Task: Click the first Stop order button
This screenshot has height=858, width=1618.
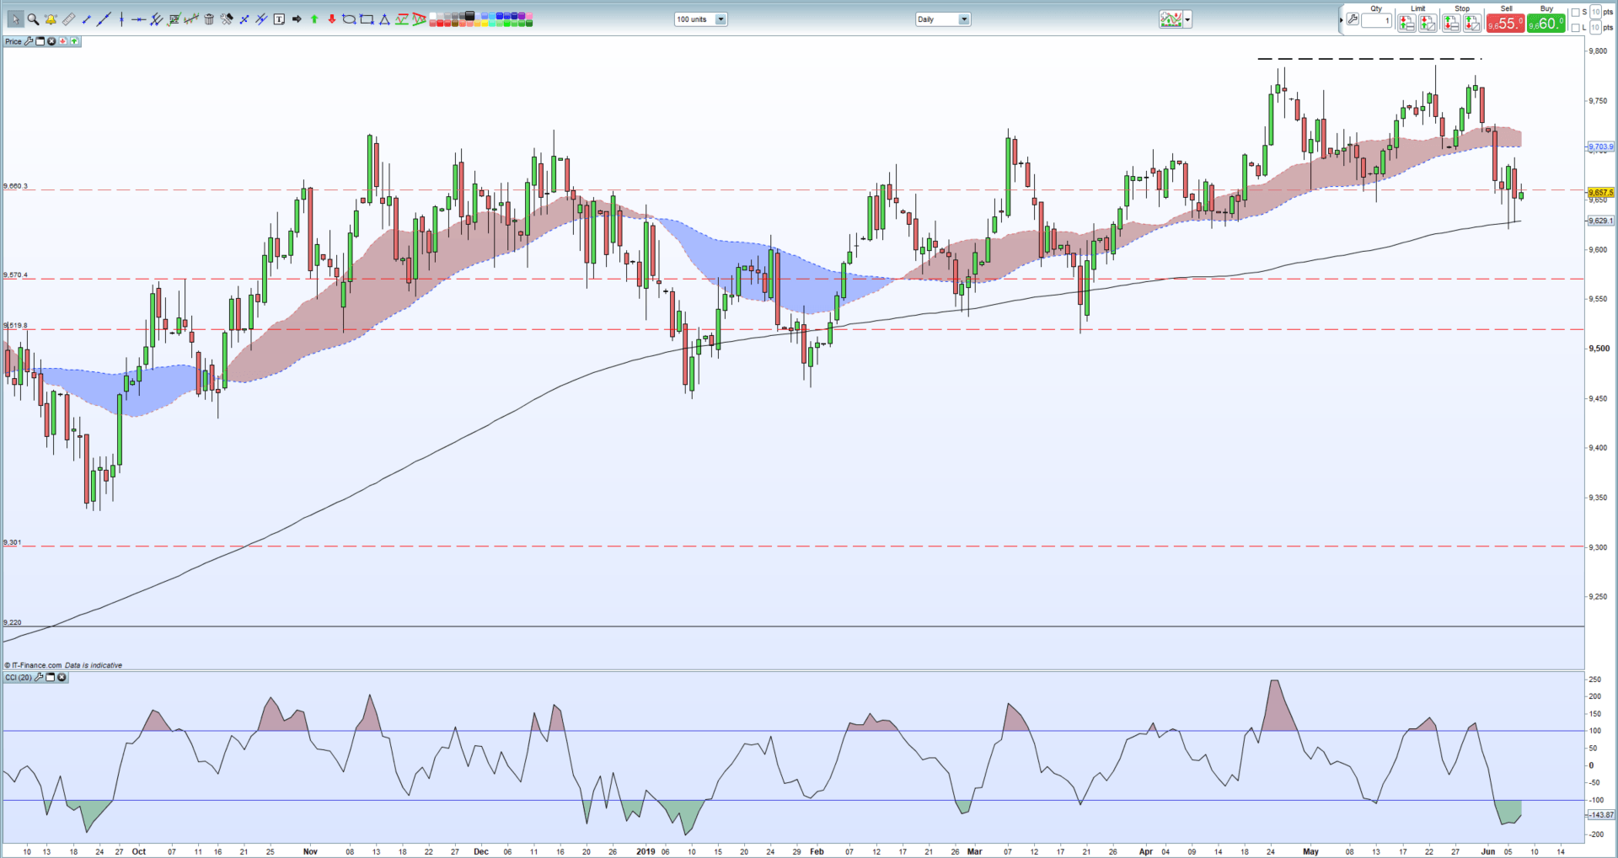Action: tap(1451, 23)
